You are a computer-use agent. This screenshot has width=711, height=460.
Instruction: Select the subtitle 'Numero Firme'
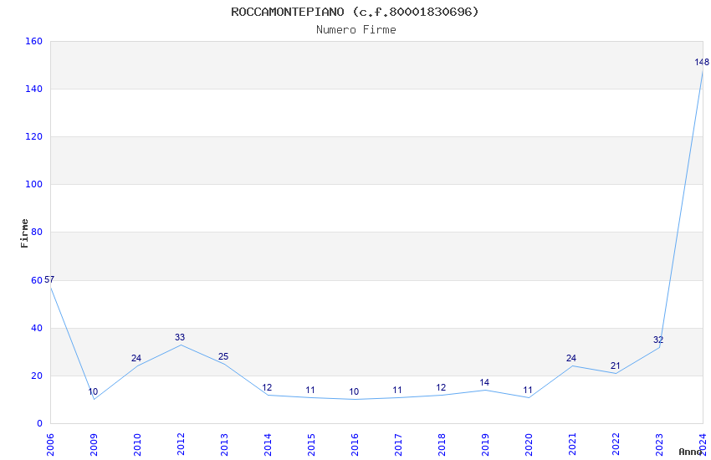click(356, 30)
